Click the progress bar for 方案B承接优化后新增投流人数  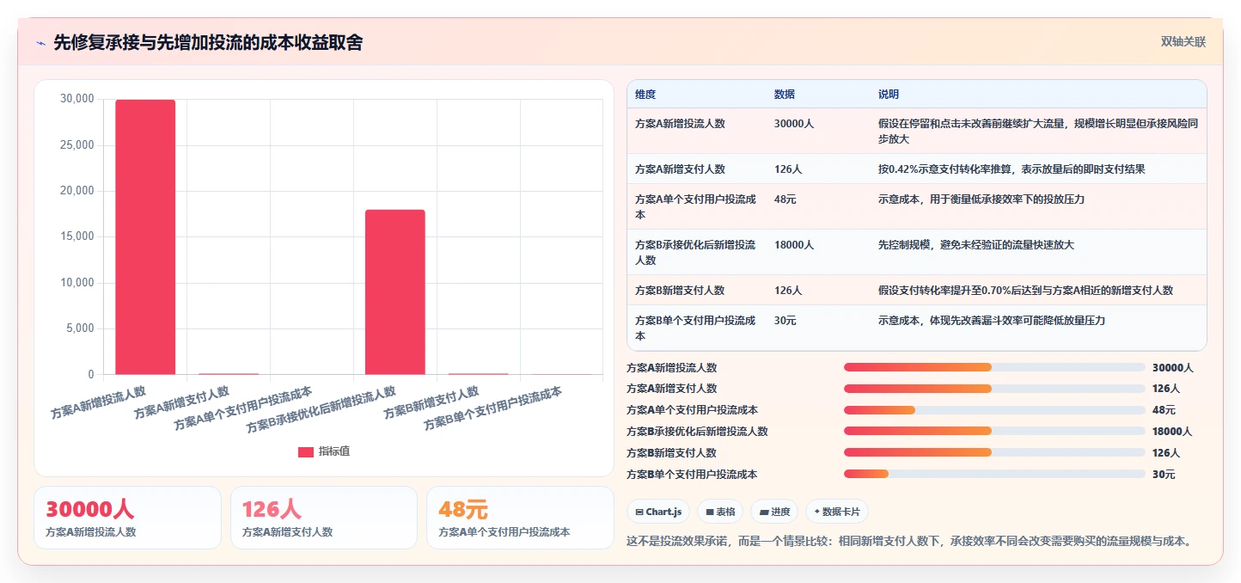(994, 432)
